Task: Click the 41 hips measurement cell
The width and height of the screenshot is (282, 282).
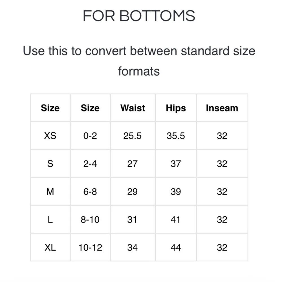Action: (176, 219)
